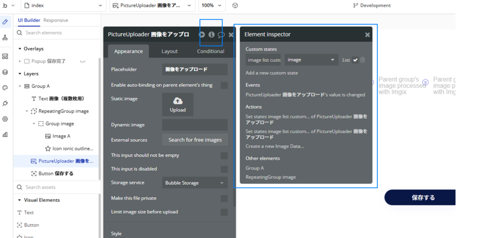The width and height of the screenshot is (486, 238).
Task: Toggle the List checkbox for custom state
Action: coord(355,60)
